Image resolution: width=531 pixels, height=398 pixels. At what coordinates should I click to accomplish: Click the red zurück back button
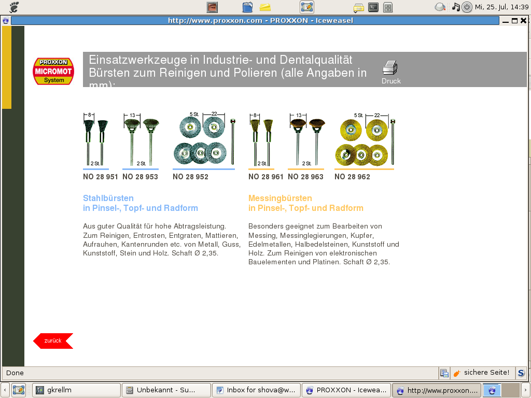[x=53, y=340]
